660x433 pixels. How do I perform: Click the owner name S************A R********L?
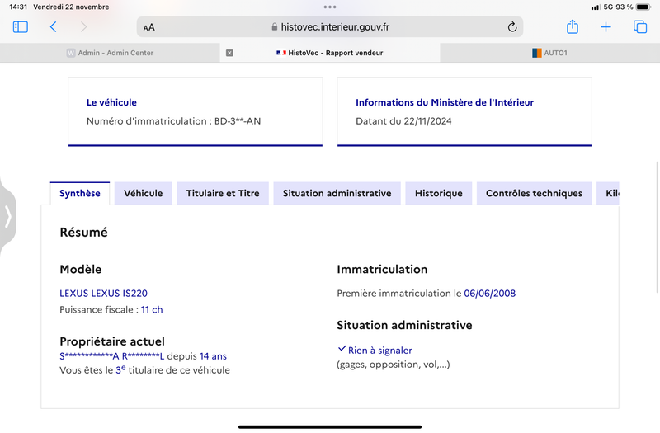[x=112, y=356]
